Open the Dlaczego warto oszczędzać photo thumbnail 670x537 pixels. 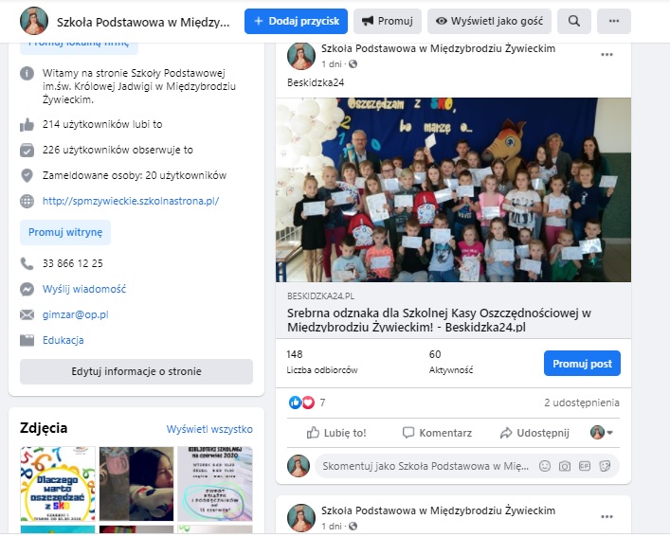(58, 484)
